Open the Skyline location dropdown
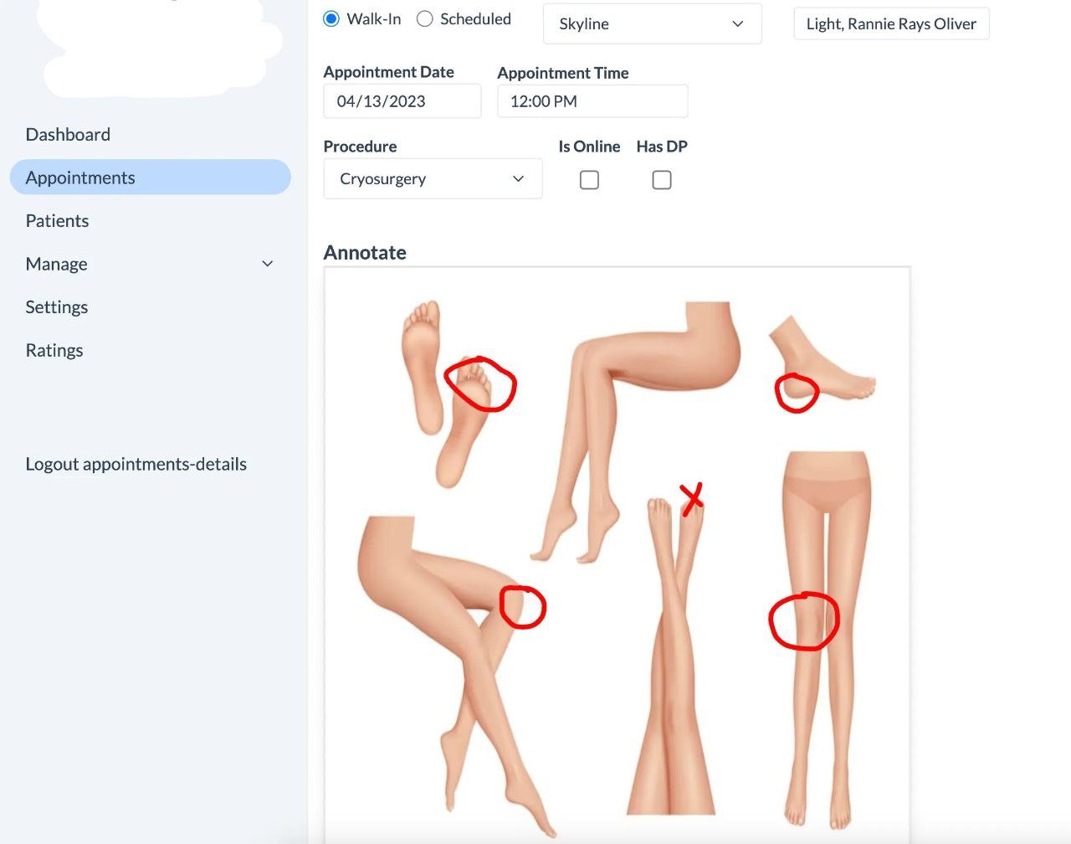1071x844 pixels. coord(652,23)
